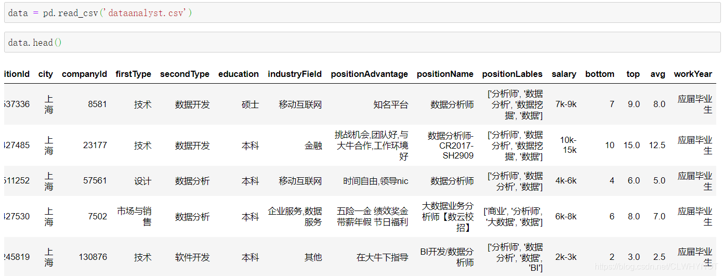Click companyId cell 7502

click(97, 216)
